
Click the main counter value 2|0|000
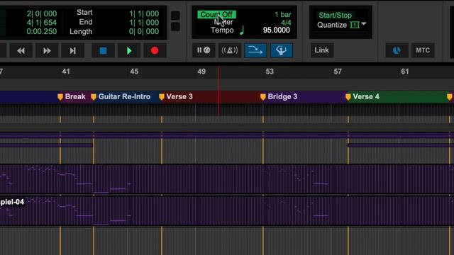pos(42,13)
